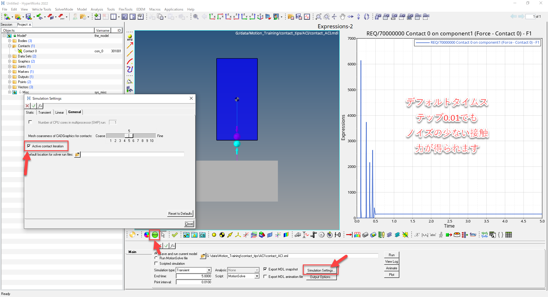Viewport: 548px width, 297px height.
Task: Select the Outputs waveform icon
Action: coord(484,235)
